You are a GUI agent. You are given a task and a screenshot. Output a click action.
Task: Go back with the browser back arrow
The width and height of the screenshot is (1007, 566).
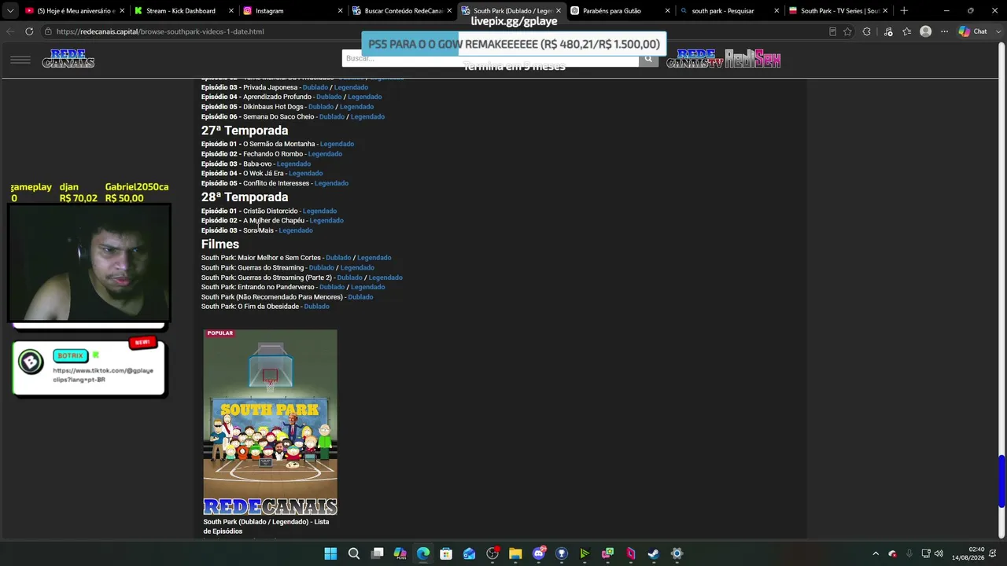[x=9, y=31]
